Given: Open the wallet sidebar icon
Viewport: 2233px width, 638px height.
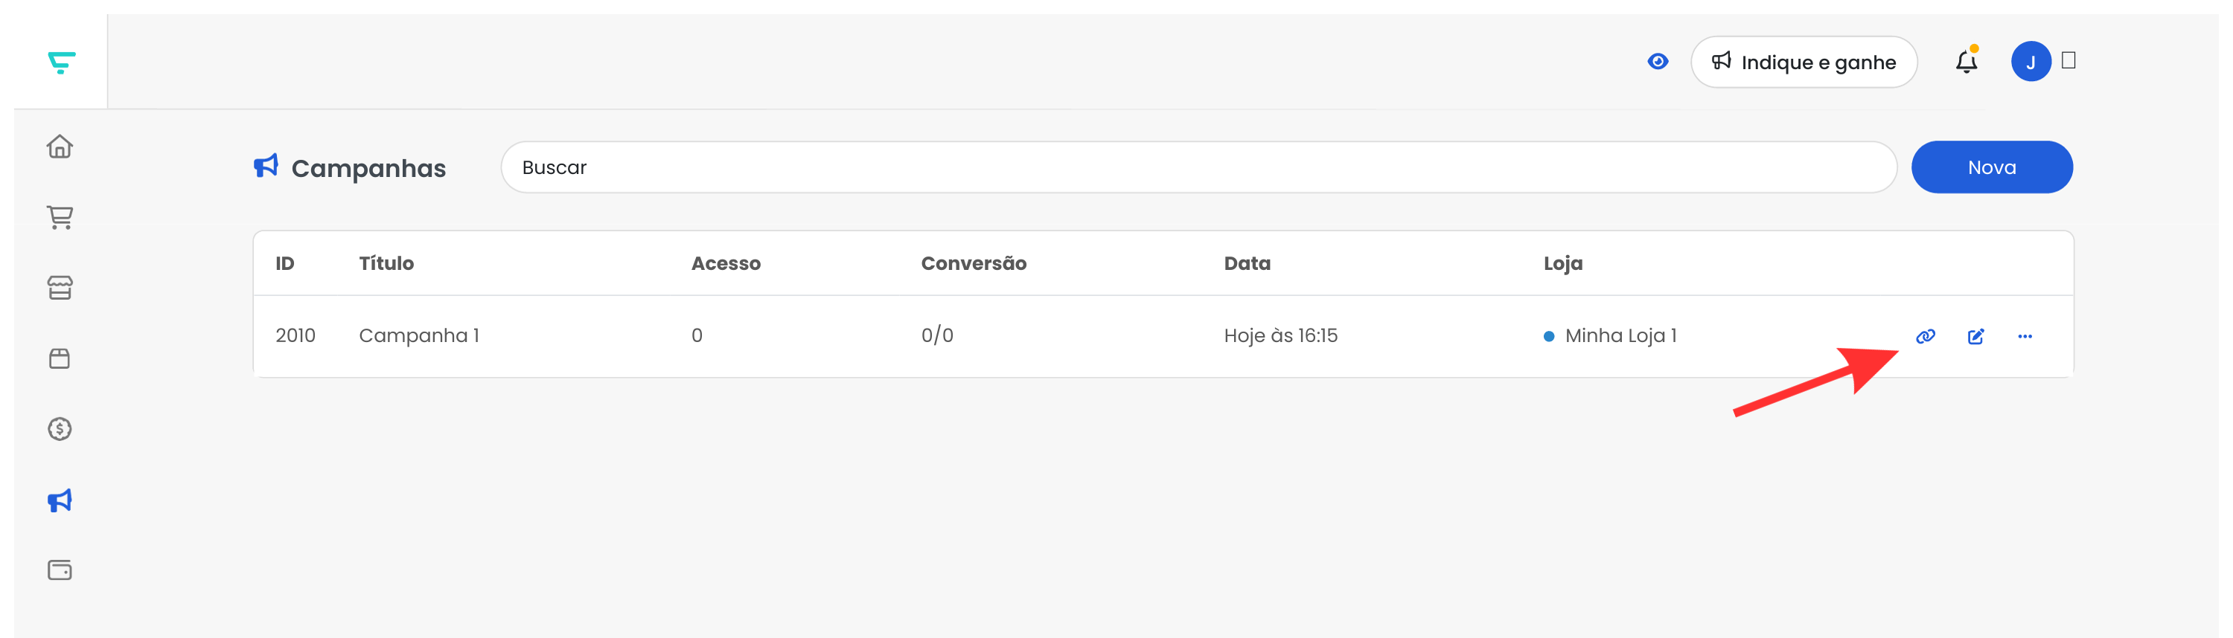Looking at the screenshot, I should click(60, 570).
